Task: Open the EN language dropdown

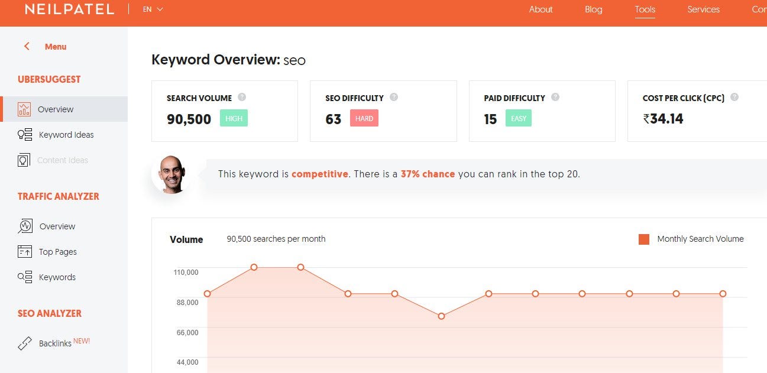Action: (153, 9)
